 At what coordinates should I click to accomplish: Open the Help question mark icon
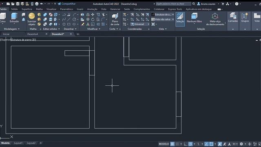pyautogui.click(x=237, y=4)
